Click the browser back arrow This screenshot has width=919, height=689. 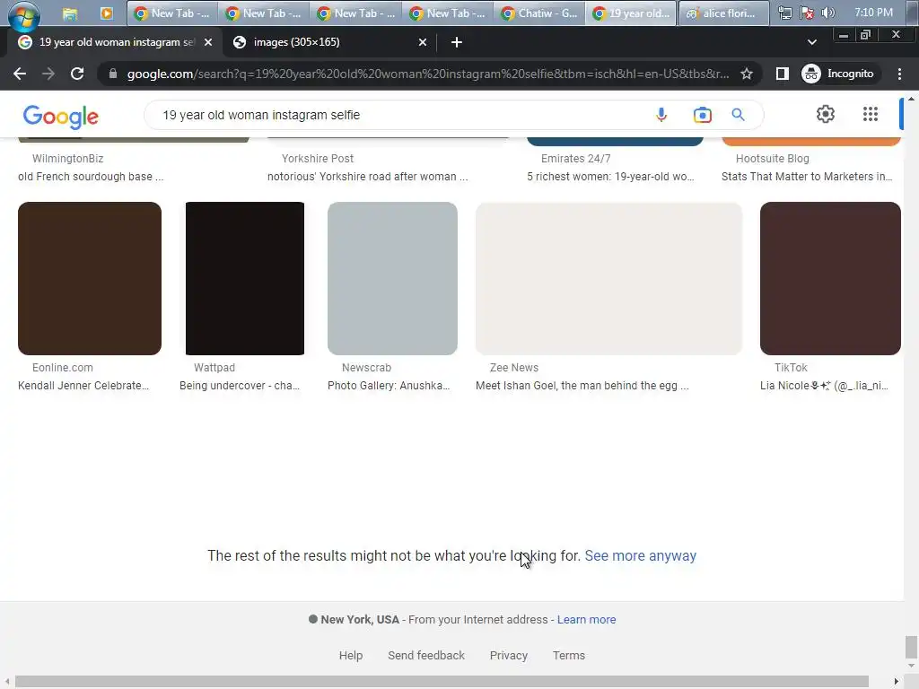tap(20, 74)
